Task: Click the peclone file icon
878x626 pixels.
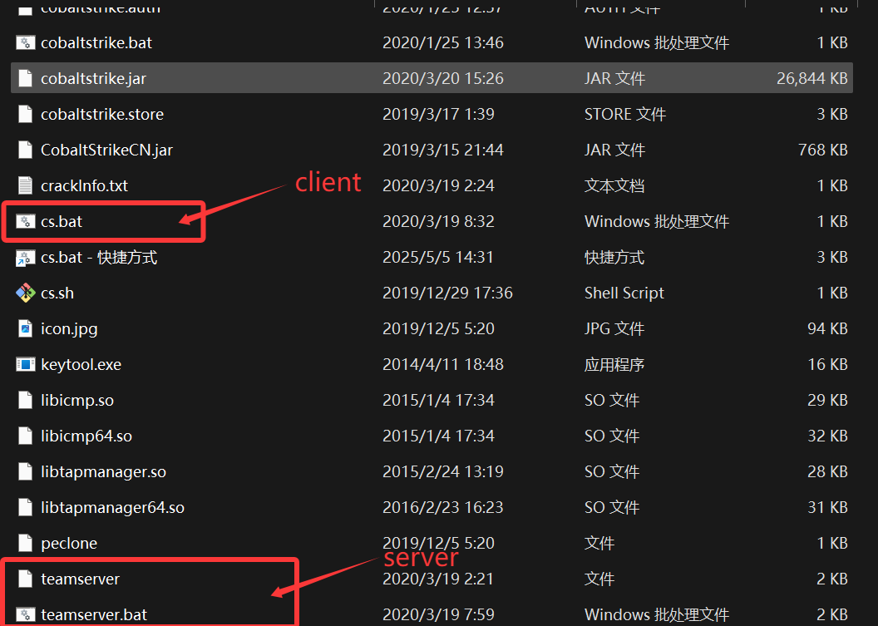Action: pyautogui.click(x=25, y=543)
